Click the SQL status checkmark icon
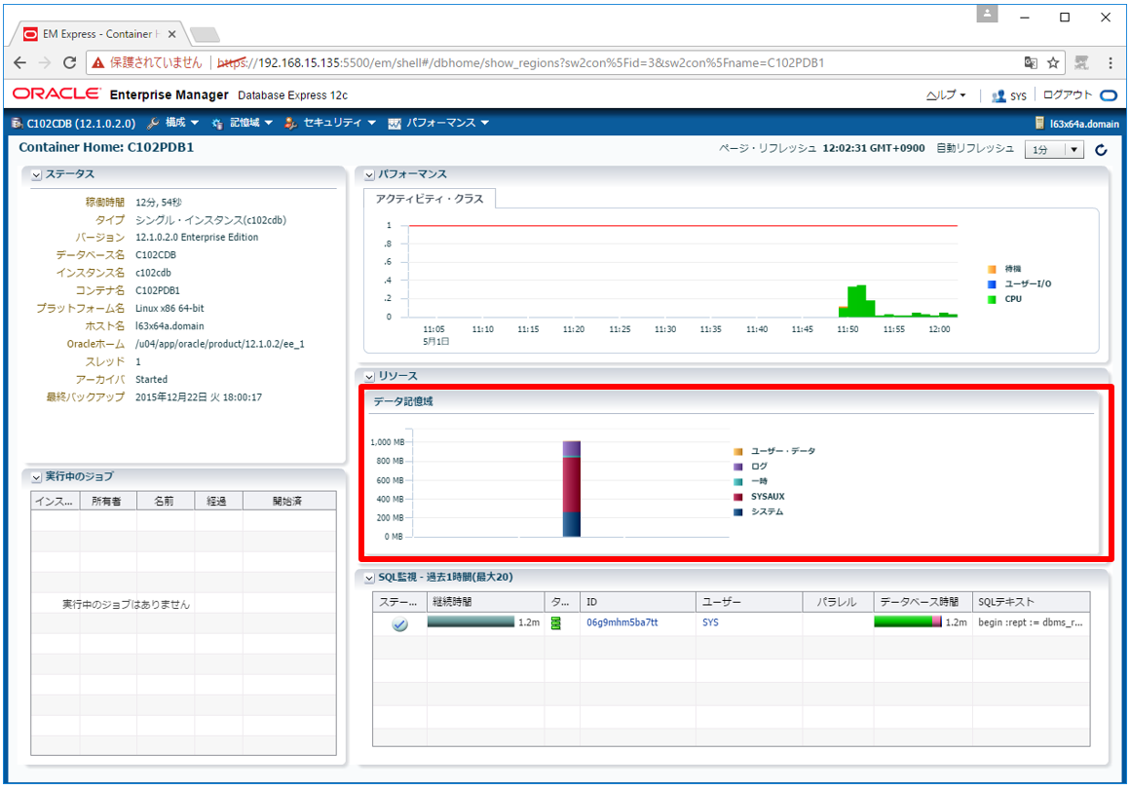 (x=400, y=624)
